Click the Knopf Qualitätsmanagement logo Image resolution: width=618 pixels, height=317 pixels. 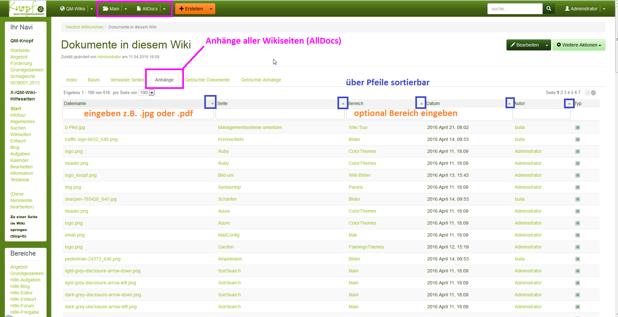click(27, 9)
